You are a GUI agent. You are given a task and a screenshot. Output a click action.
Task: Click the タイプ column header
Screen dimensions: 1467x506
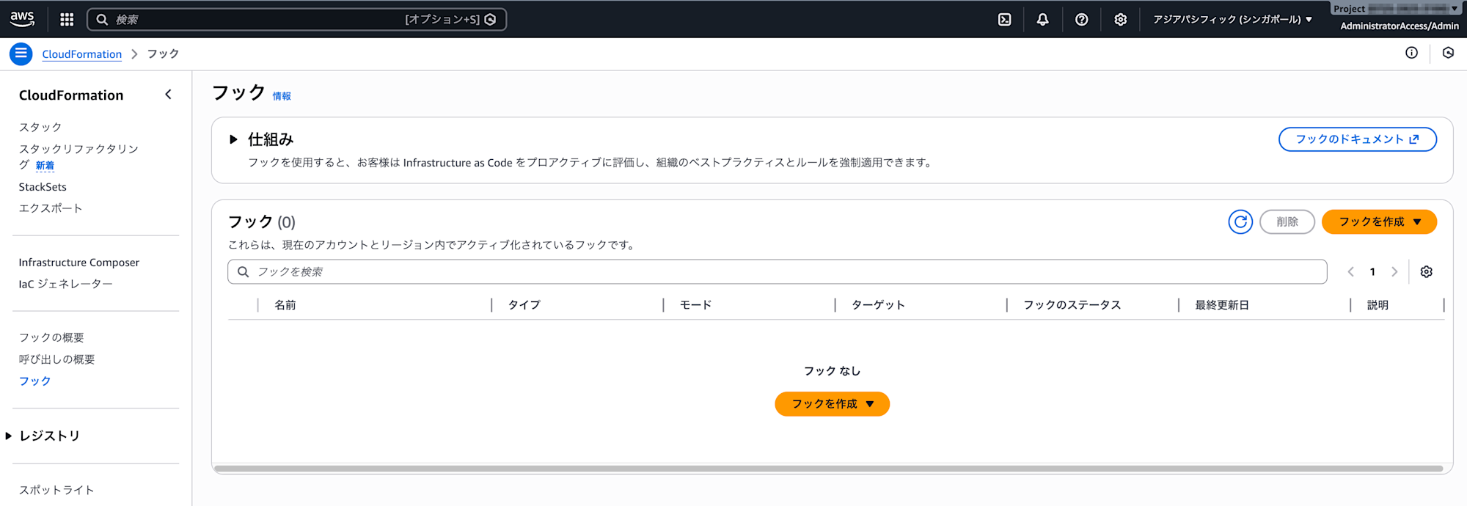pyautogui.click(x=524, y=305)
